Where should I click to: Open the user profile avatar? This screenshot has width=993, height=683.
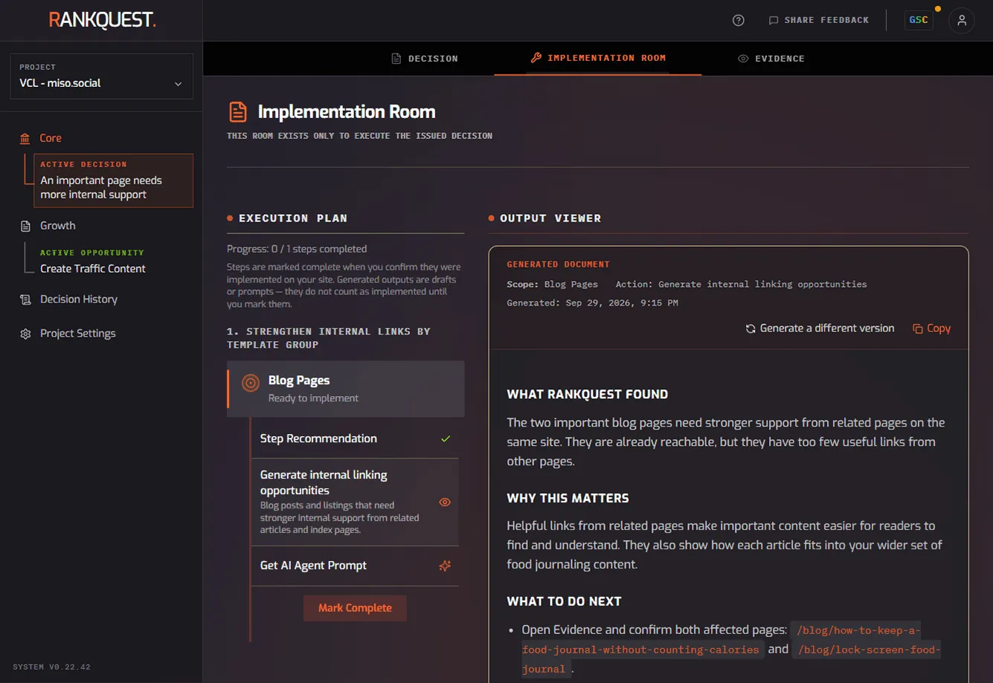coord(962,20)
